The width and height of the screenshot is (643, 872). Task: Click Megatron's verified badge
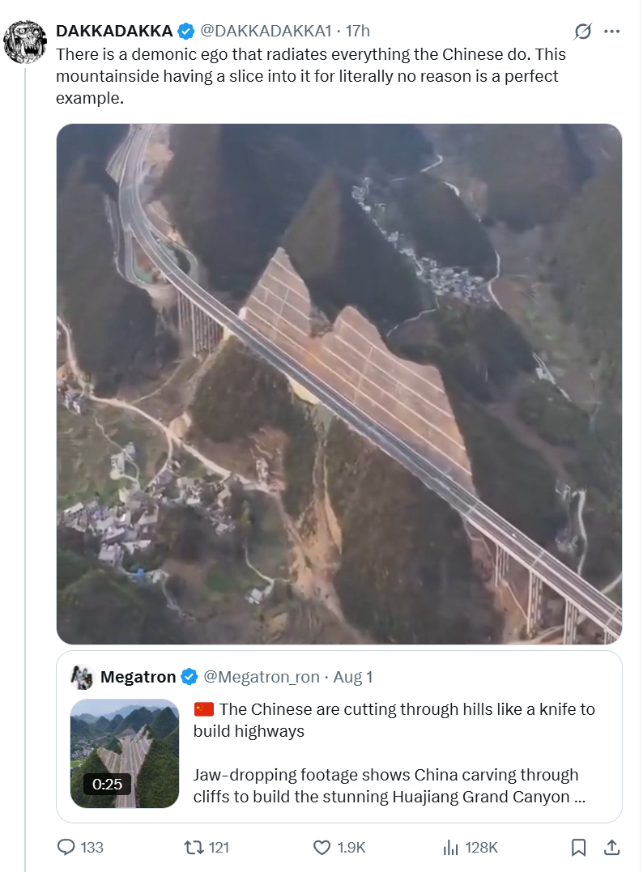(x=189, y=677)
